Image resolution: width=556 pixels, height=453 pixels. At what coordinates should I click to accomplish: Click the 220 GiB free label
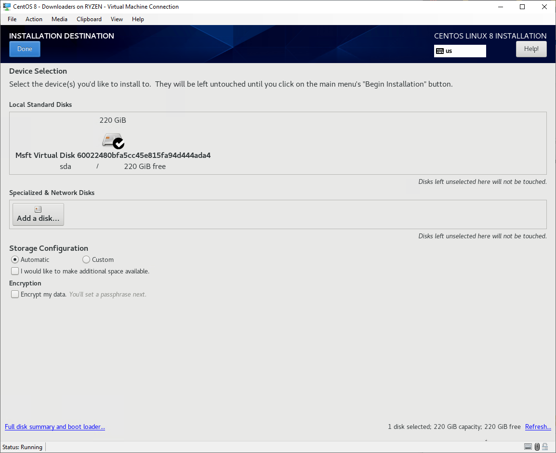[x=145, y=167]
